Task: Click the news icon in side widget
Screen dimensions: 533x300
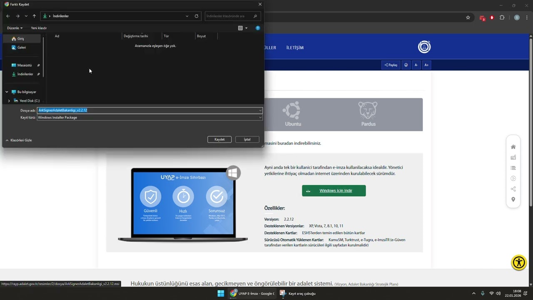Action: click(513, 157)
